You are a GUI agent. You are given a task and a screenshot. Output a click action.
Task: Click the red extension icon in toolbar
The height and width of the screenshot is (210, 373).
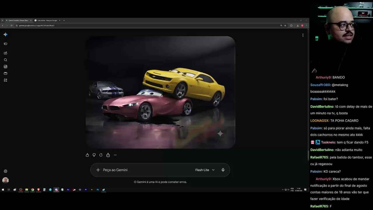[302, 25]
